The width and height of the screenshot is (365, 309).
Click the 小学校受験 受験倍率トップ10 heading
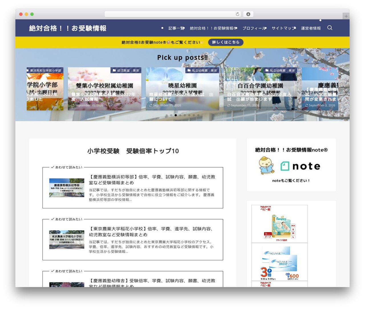pyautogui.click(x=133, y=151)
